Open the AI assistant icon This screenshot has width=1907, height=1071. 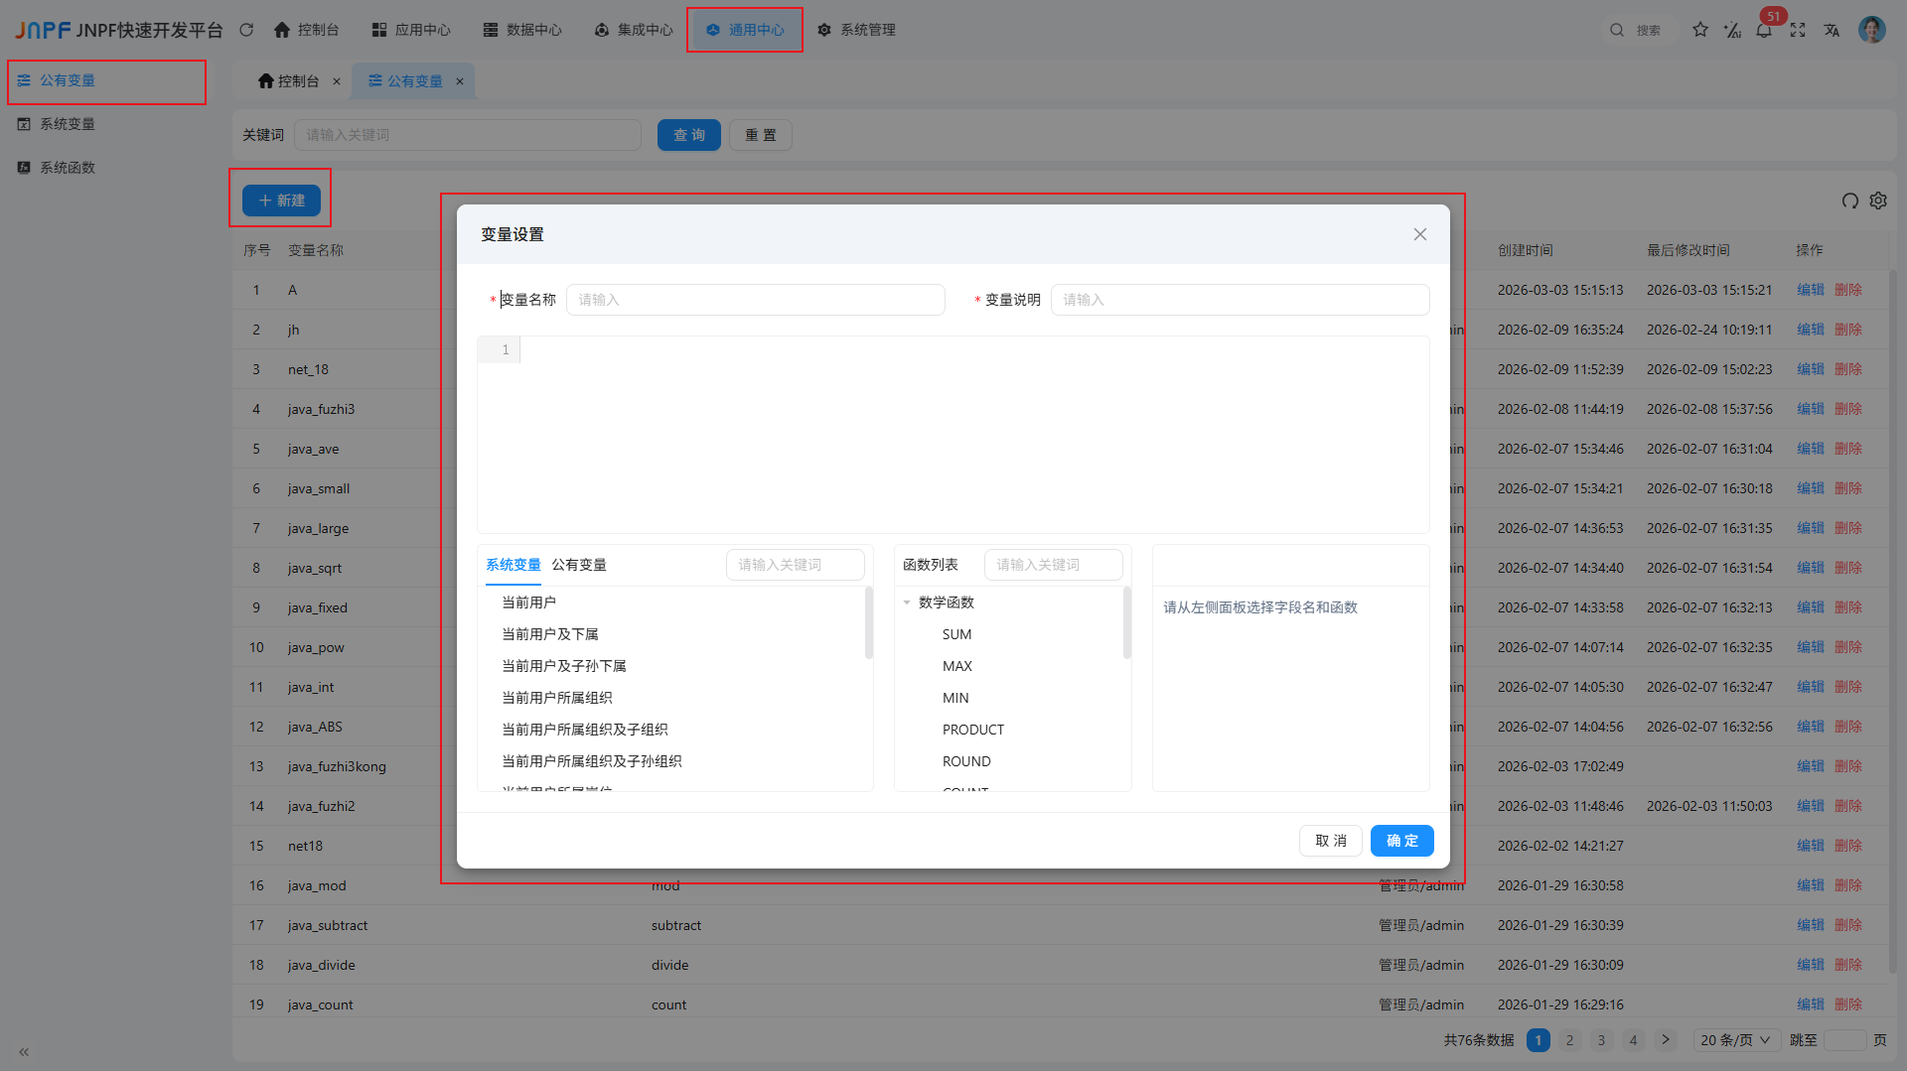(x=1732, y=30)
